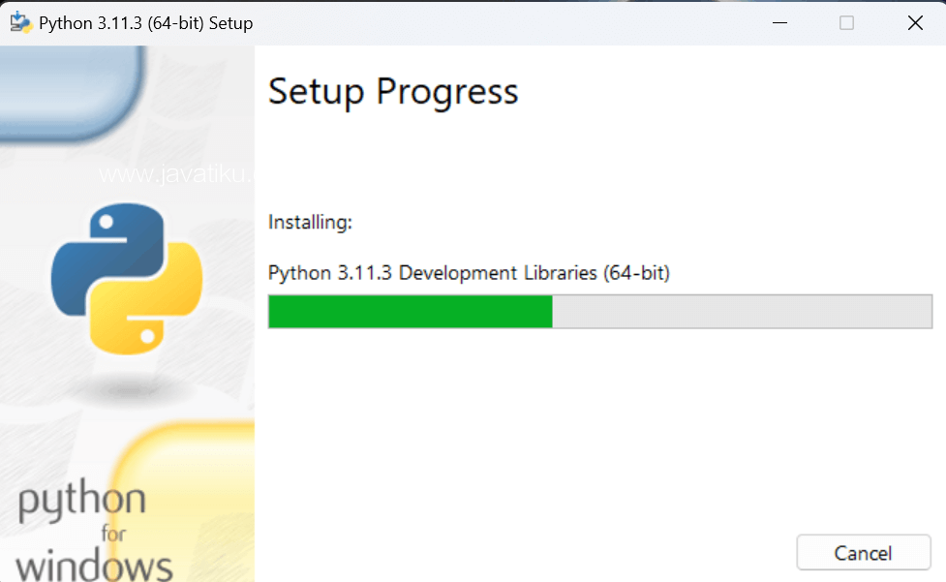Minimize the Python Setup window

(x=780, y=23)
